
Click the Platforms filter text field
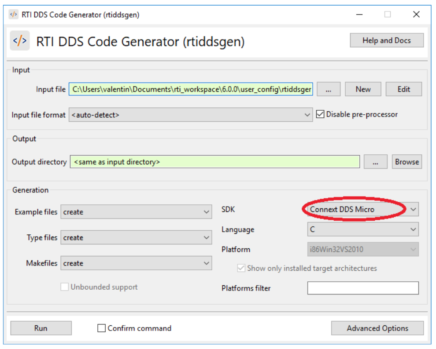362,288
